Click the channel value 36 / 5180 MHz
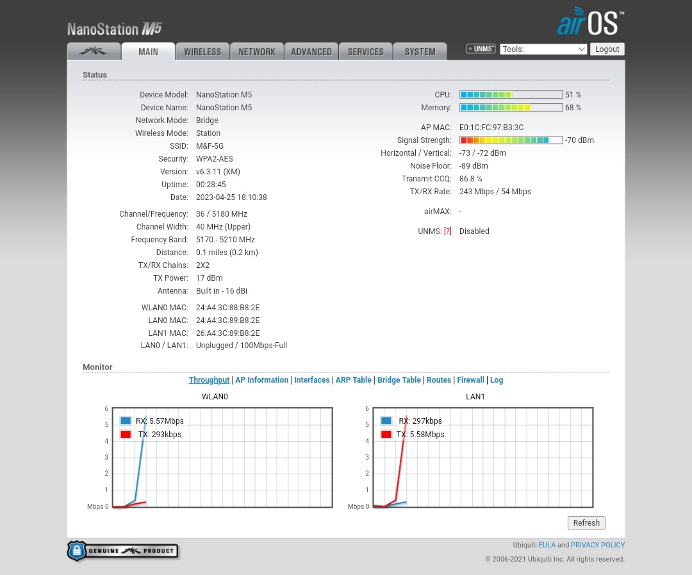This screenshot has width=692, height=575. tap(222, 213)
